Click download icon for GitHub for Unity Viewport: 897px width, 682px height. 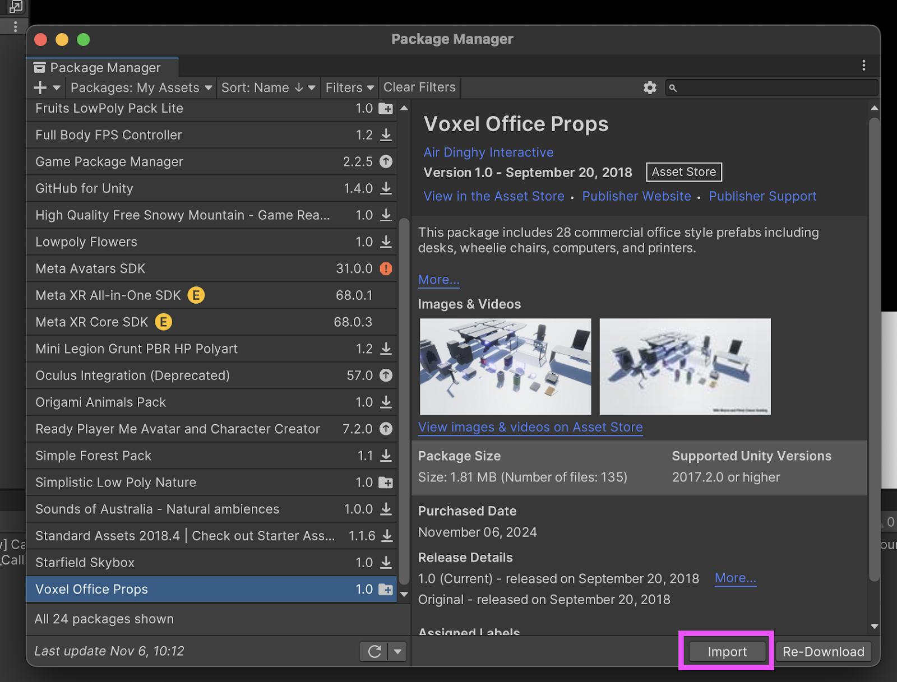(386, 188)
